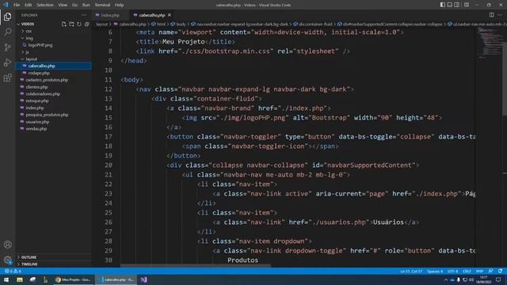
Task: Open the Selection menu
Action: [x=45, y=5]
